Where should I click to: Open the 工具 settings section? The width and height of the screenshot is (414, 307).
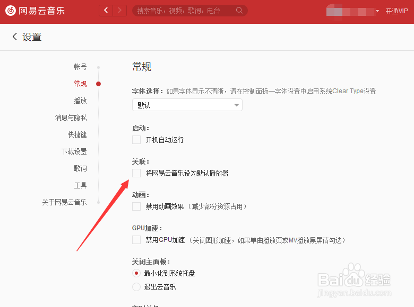coord(80,185)
